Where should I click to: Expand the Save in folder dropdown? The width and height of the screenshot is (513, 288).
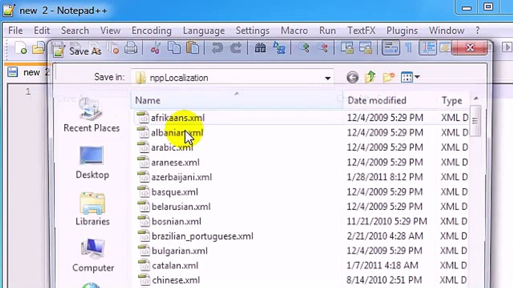pos(327,78)
